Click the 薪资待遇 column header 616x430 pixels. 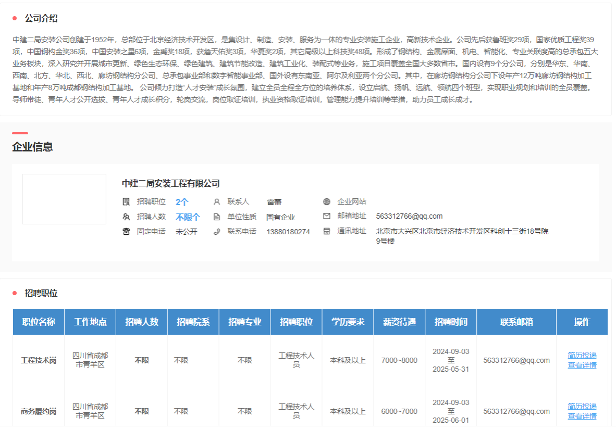tap(399, 322)
